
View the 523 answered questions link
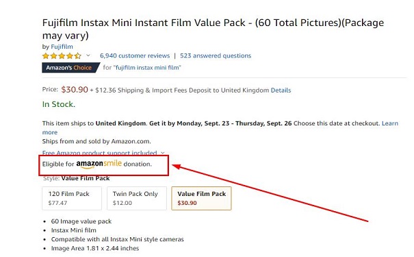pyautogui.click(x=216, y=56)
